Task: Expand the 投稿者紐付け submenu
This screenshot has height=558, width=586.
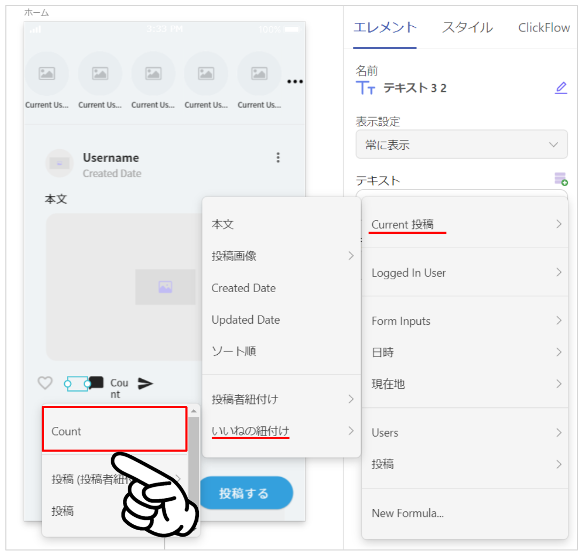Action: tap(281, 399)
